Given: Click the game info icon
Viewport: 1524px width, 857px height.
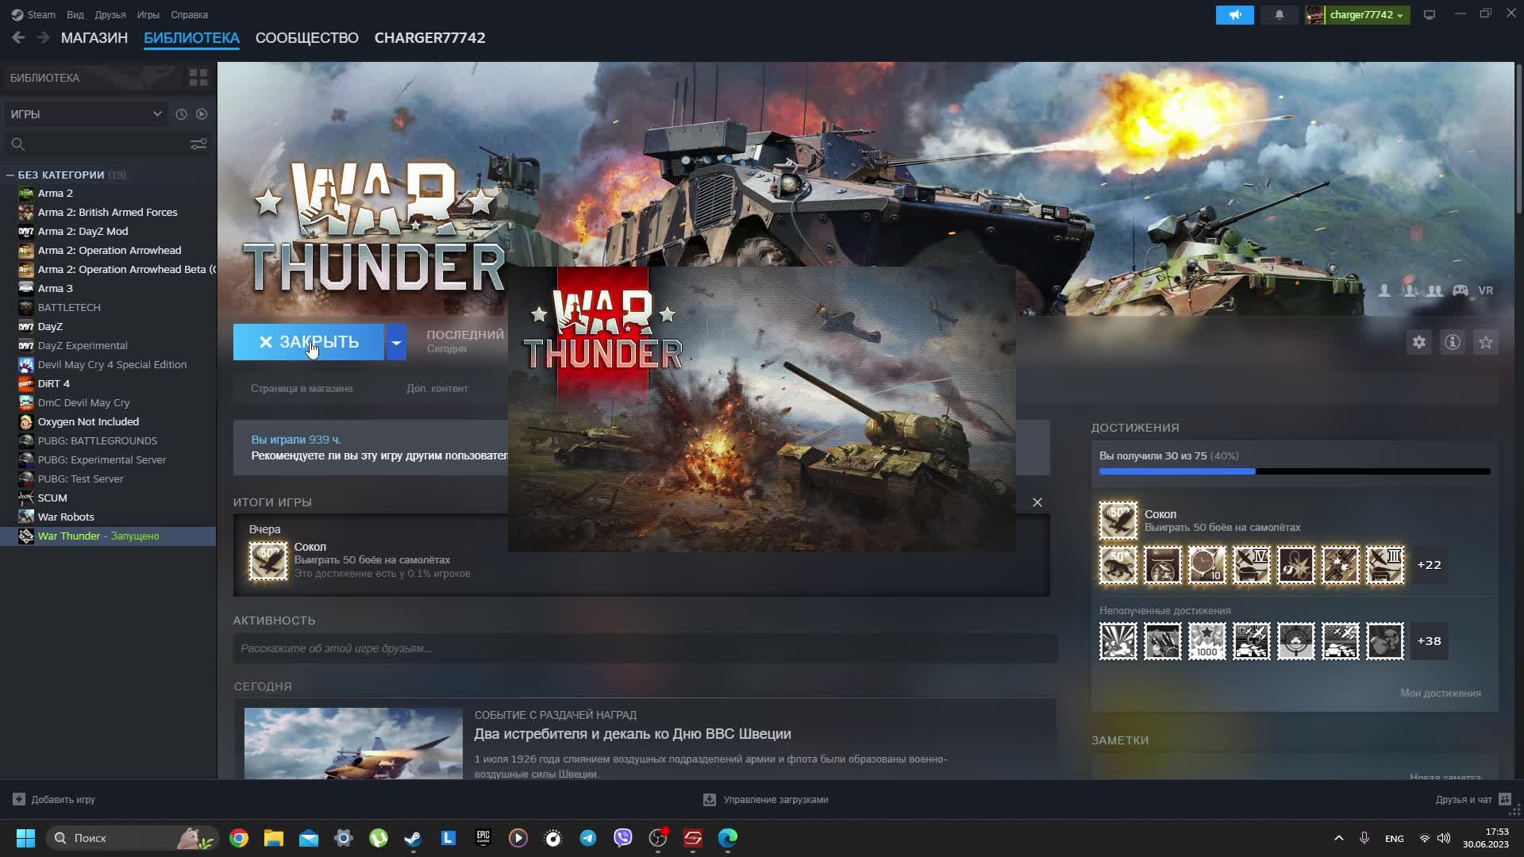Looking at the screenshot, I should pyautogui.click(x=1452, y=342).
